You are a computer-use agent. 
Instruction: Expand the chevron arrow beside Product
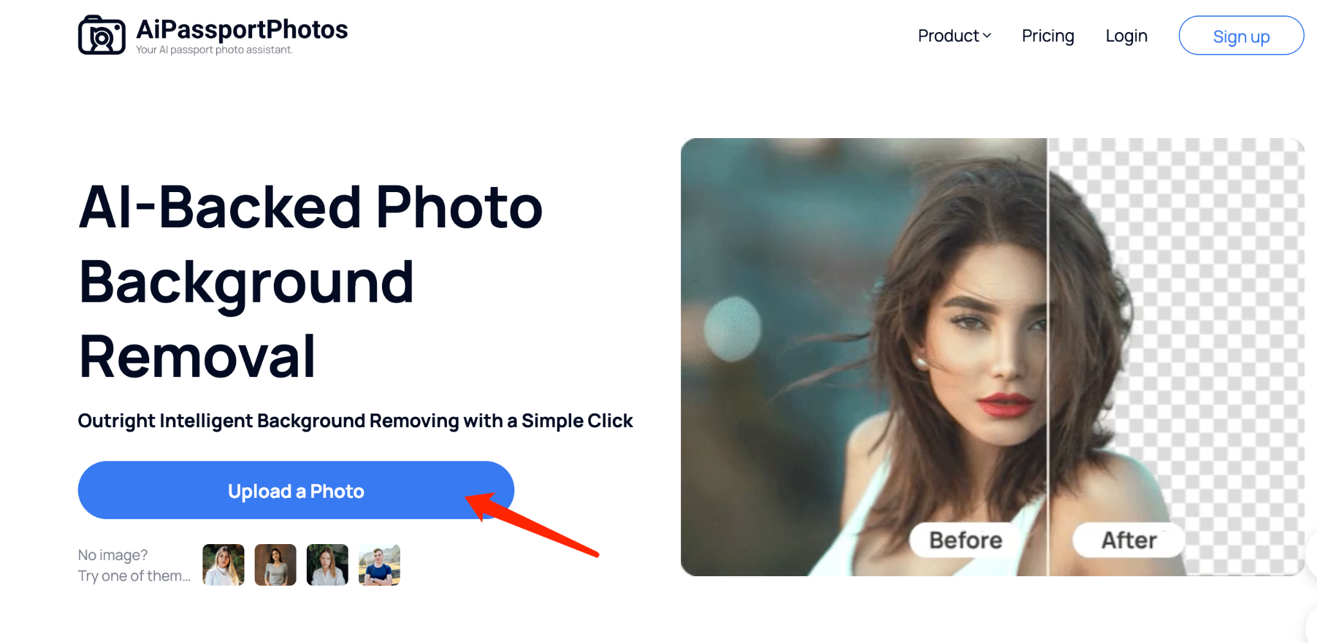[x=987, y=36]
